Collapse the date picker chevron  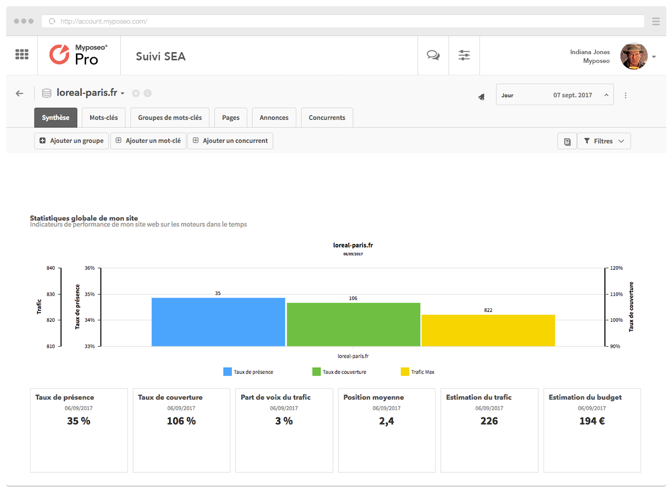click(x=606, y=95)
